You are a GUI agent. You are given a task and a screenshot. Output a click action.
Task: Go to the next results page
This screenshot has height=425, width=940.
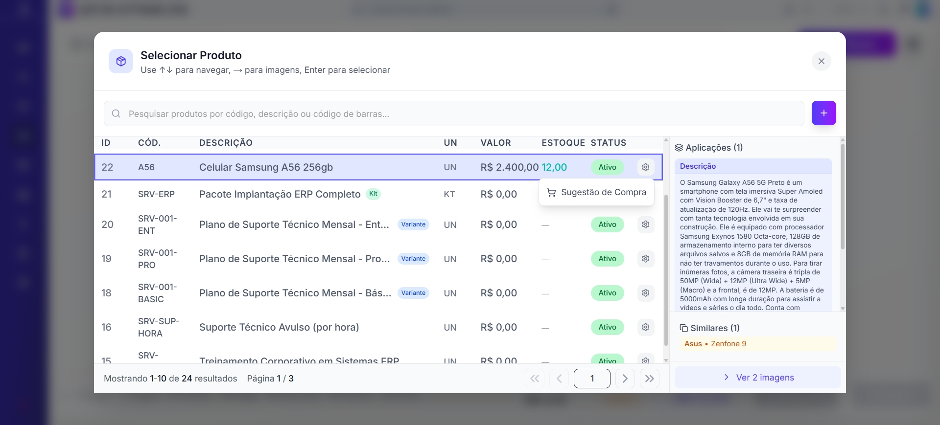click(625, 379)
